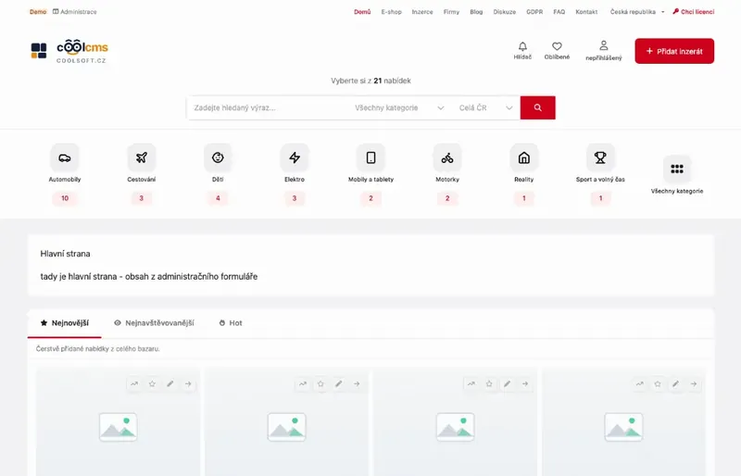Edit the fourth listing card with pencil icon
Image resolution: width=741 pixels, height=476 pixels.
click(x=676, y=383)
